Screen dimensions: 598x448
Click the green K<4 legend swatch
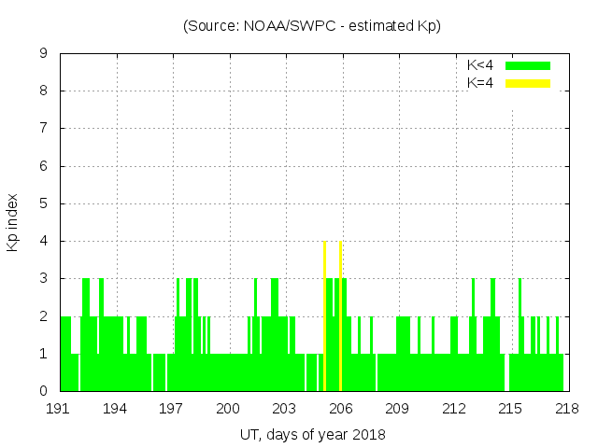click(528, 65)
